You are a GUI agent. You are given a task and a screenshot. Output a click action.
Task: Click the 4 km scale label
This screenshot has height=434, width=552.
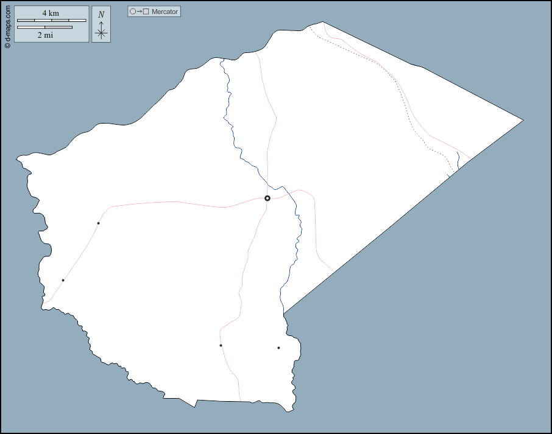[51, 13]
